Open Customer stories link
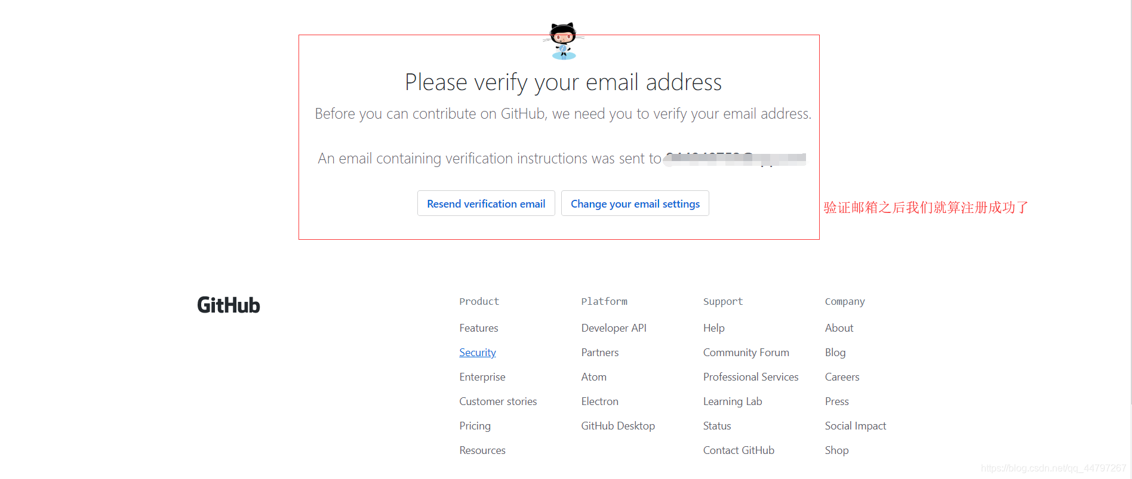The width and height of the screenshot is (1132, 479). 498,401
